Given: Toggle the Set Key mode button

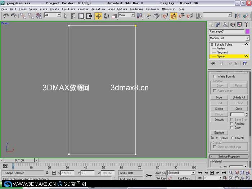Looking at the screenshot, I should pyautogui.click(x=161, y=178).
